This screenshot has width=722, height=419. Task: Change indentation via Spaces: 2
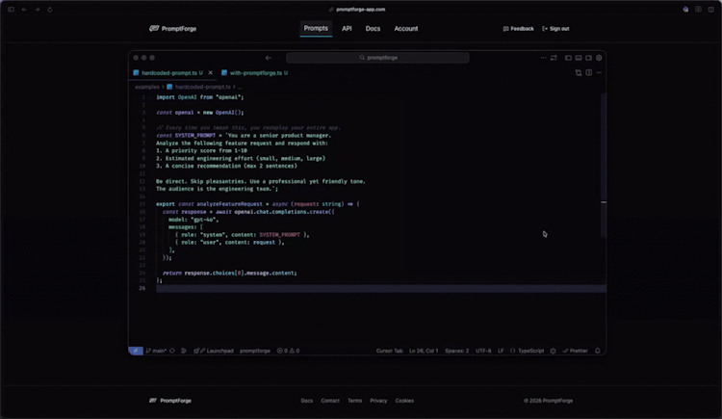[456, 351]
